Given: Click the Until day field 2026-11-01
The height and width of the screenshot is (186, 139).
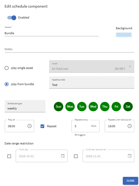Looking at the screenshot, I should click(108, 156).
